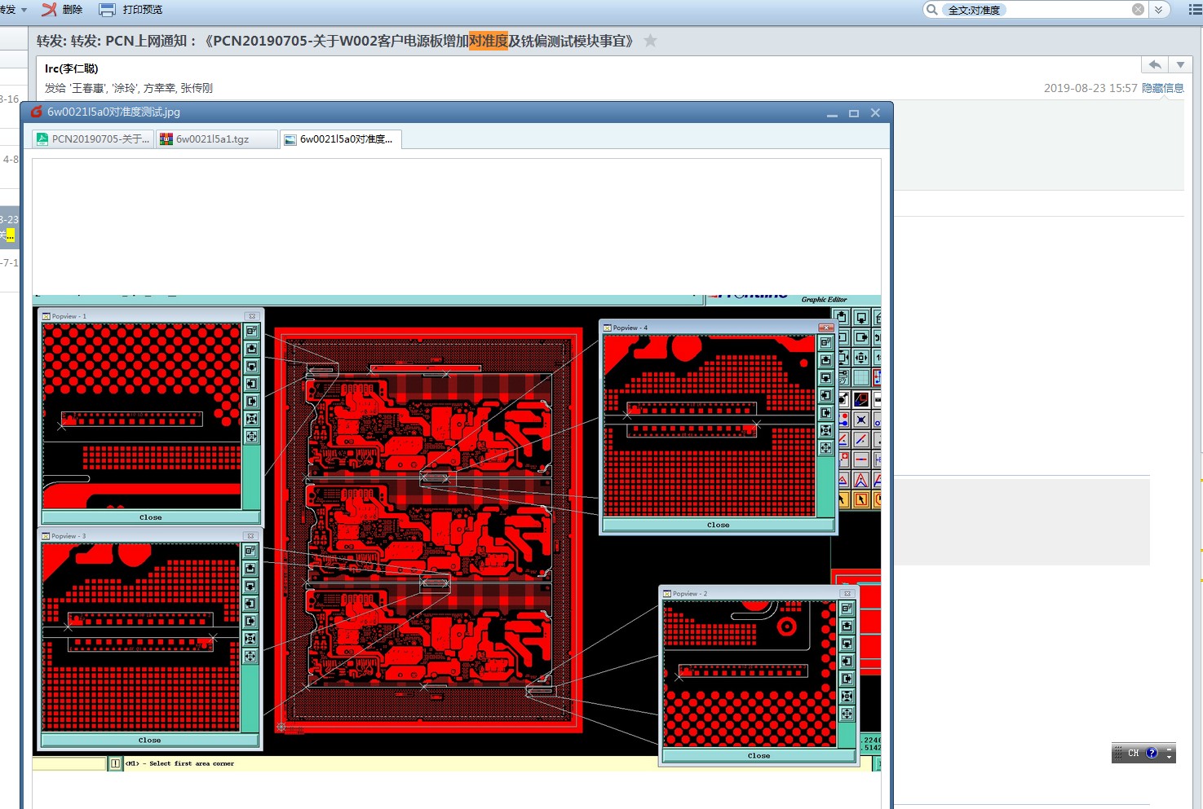Click the central red PCB panel image
This screenshot has width=1203, height=809.
click(429, 530)
